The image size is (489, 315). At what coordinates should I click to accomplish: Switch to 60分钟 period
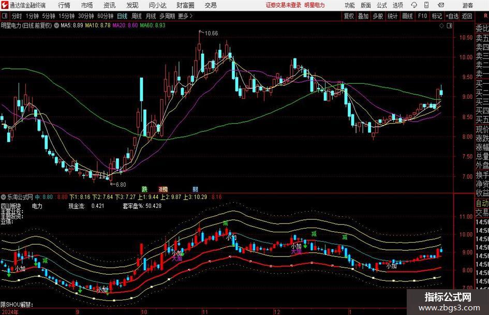click(105, 16)
